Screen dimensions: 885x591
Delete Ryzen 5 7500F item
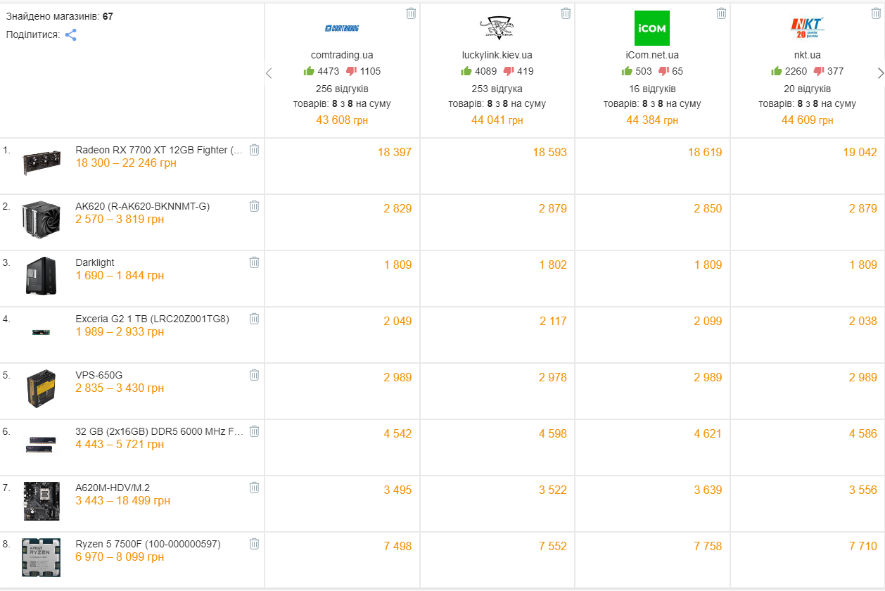point(254,544)
